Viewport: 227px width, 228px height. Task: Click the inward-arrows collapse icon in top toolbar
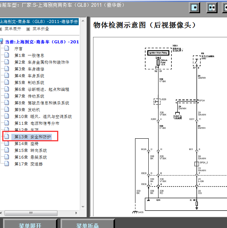pyautogui.click(x=212, y=8)
